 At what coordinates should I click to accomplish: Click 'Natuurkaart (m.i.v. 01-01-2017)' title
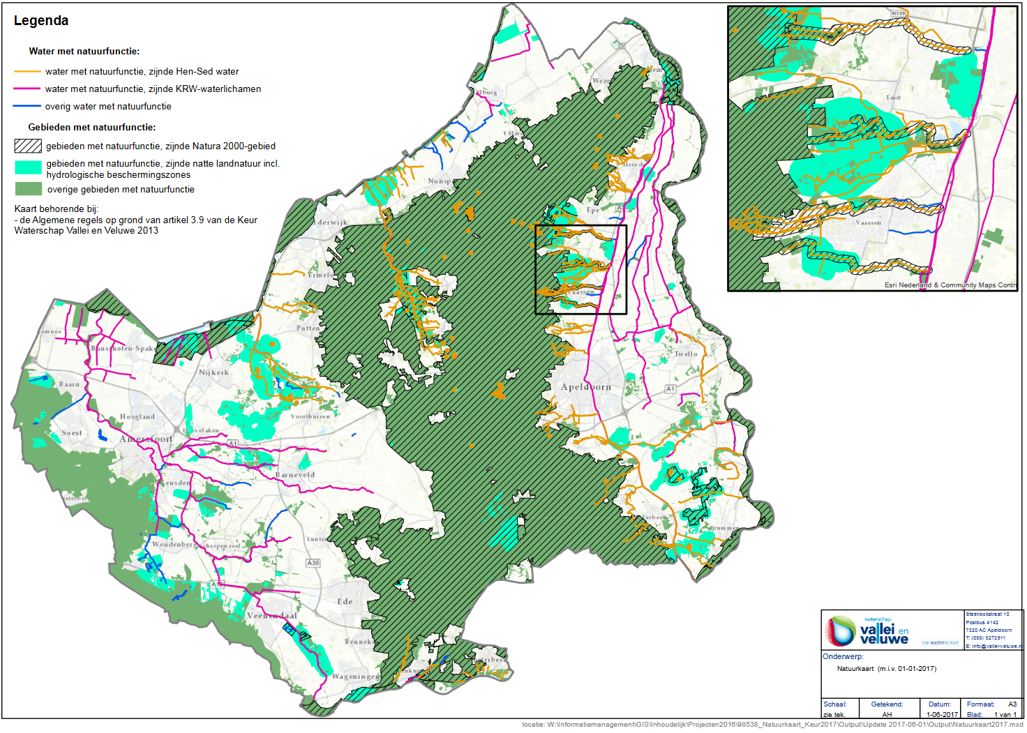tap(886, 669)
